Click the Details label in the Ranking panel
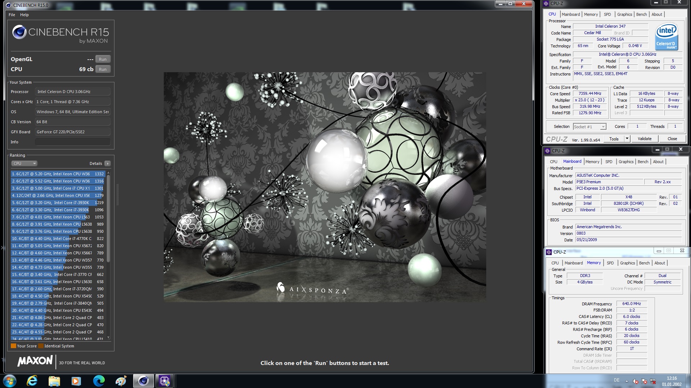Viewport: 691px width, 388px height. click(96, 163)
